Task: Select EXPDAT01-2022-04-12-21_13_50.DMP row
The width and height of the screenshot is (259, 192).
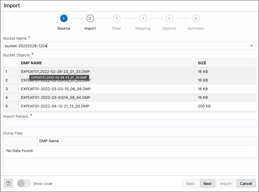Action: click(55, 106)
